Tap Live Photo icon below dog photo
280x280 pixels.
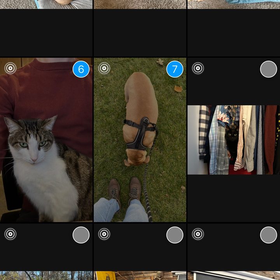[x=104, y=234]
